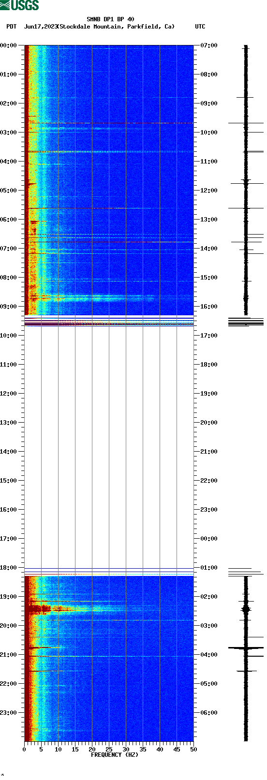
Task: Click the 50 Hz frequency tick label
Action: point(193,750)
